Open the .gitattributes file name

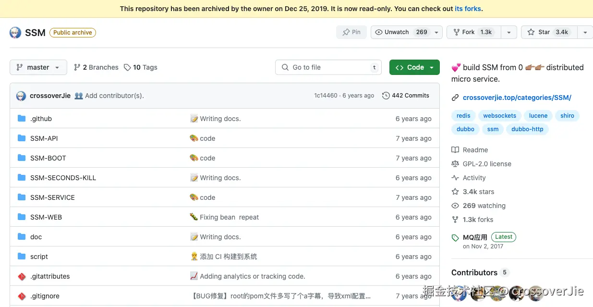[x=50, y=276]
